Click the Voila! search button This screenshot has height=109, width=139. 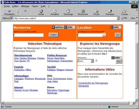[x=53, y=35]
